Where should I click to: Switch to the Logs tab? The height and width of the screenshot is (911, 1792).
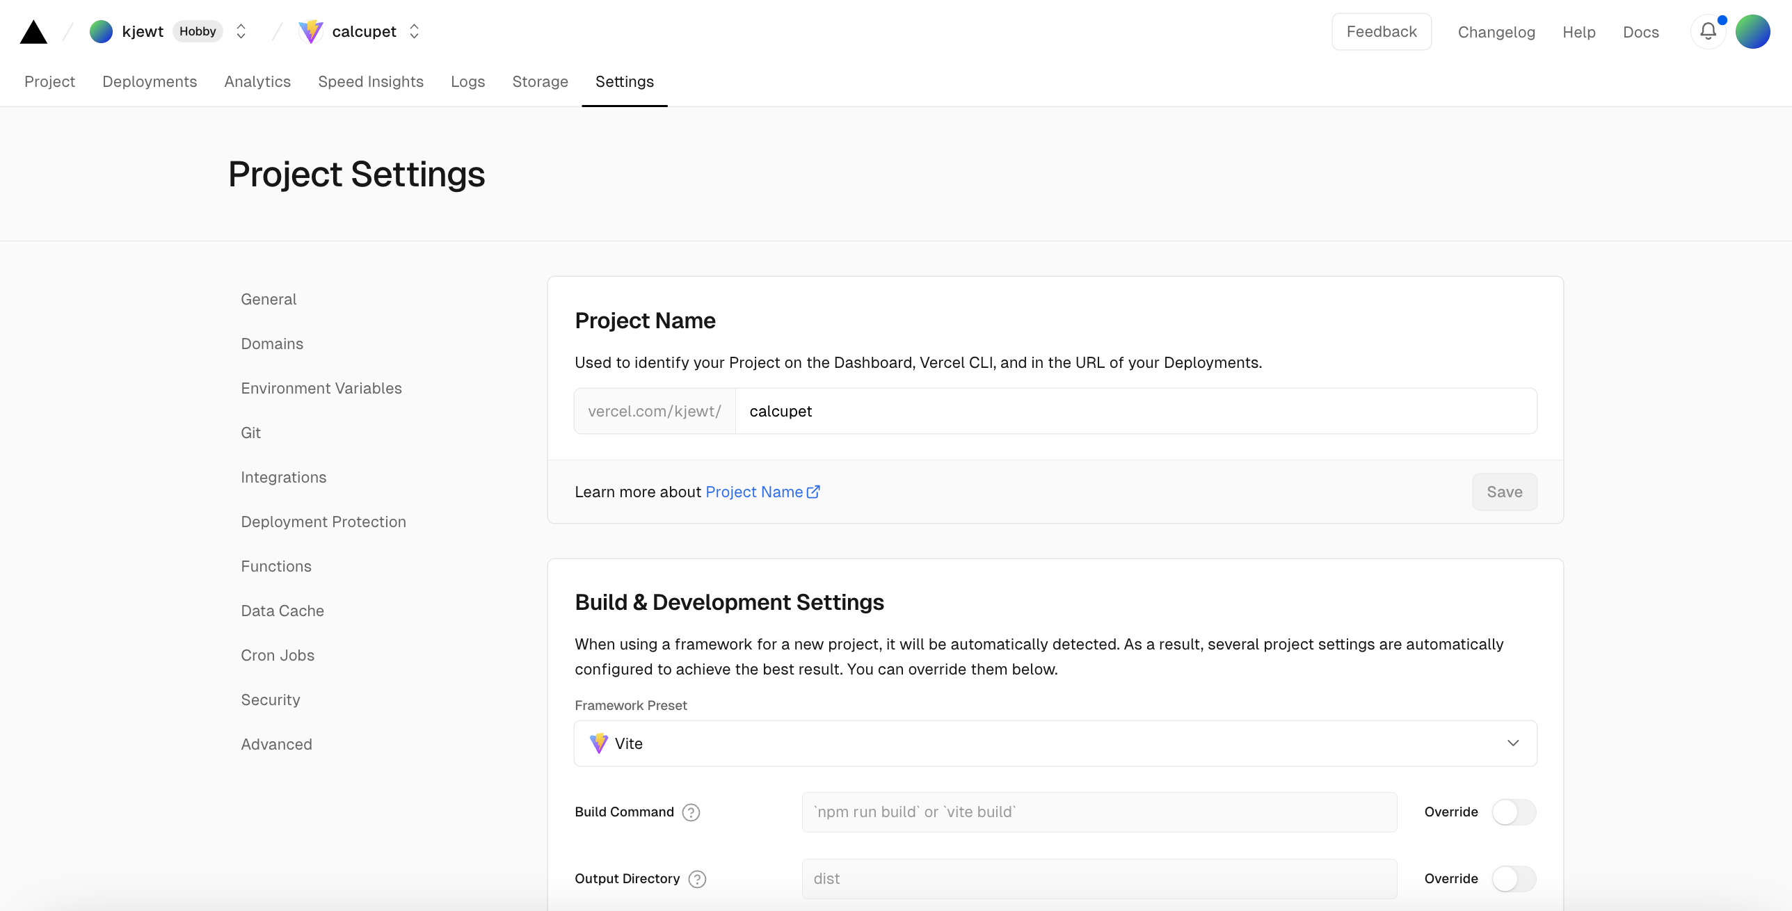coord(467,81)
